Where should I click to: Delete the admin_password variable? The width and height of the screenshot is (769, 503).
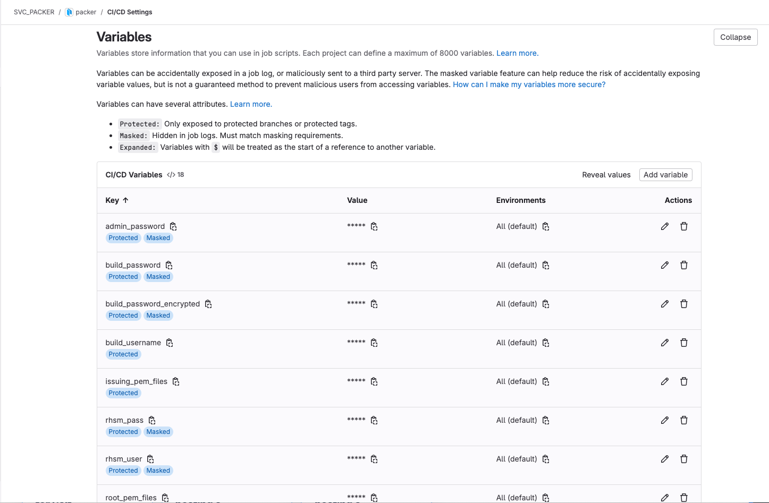pos(684,226)
